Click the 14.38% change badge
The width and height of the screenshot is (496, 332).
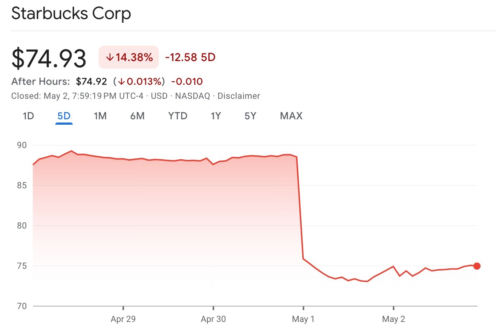(x=129, y=57)
